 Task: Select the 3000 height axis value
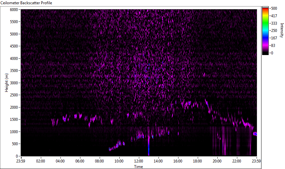(x=14, y=83)
